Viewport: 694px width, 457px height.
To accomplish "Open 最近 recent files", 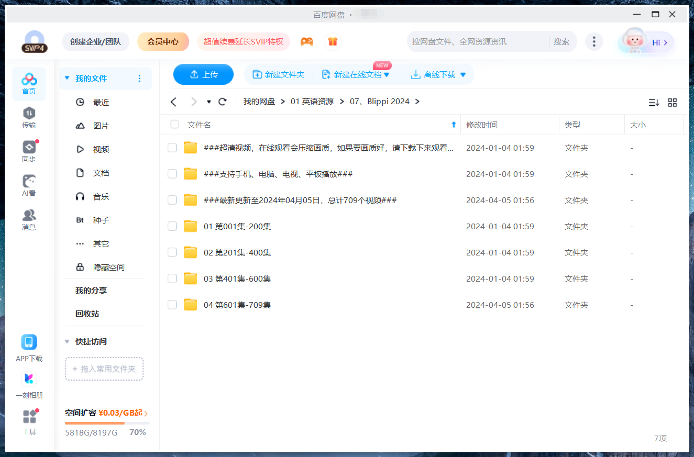I will pyautogui.click(x=101, y=102).
